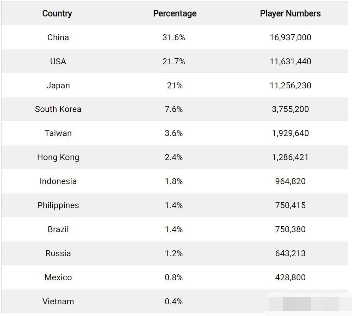Click the 750,415 Philippines player count
Viewport: 352px width, 316px height.
290,205
